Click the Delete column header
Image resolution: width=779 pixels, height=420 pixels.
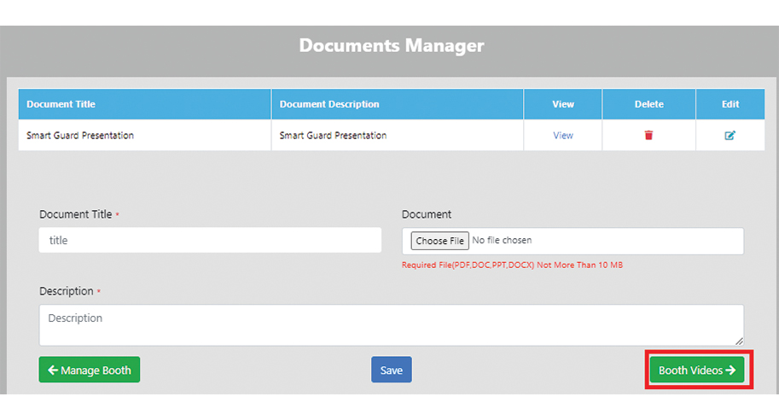pyautogui.click(x=648, y=104)
